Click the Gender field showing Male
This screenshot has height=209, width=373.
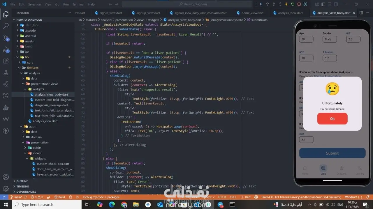pyautogui.click(x=330, y=39)
